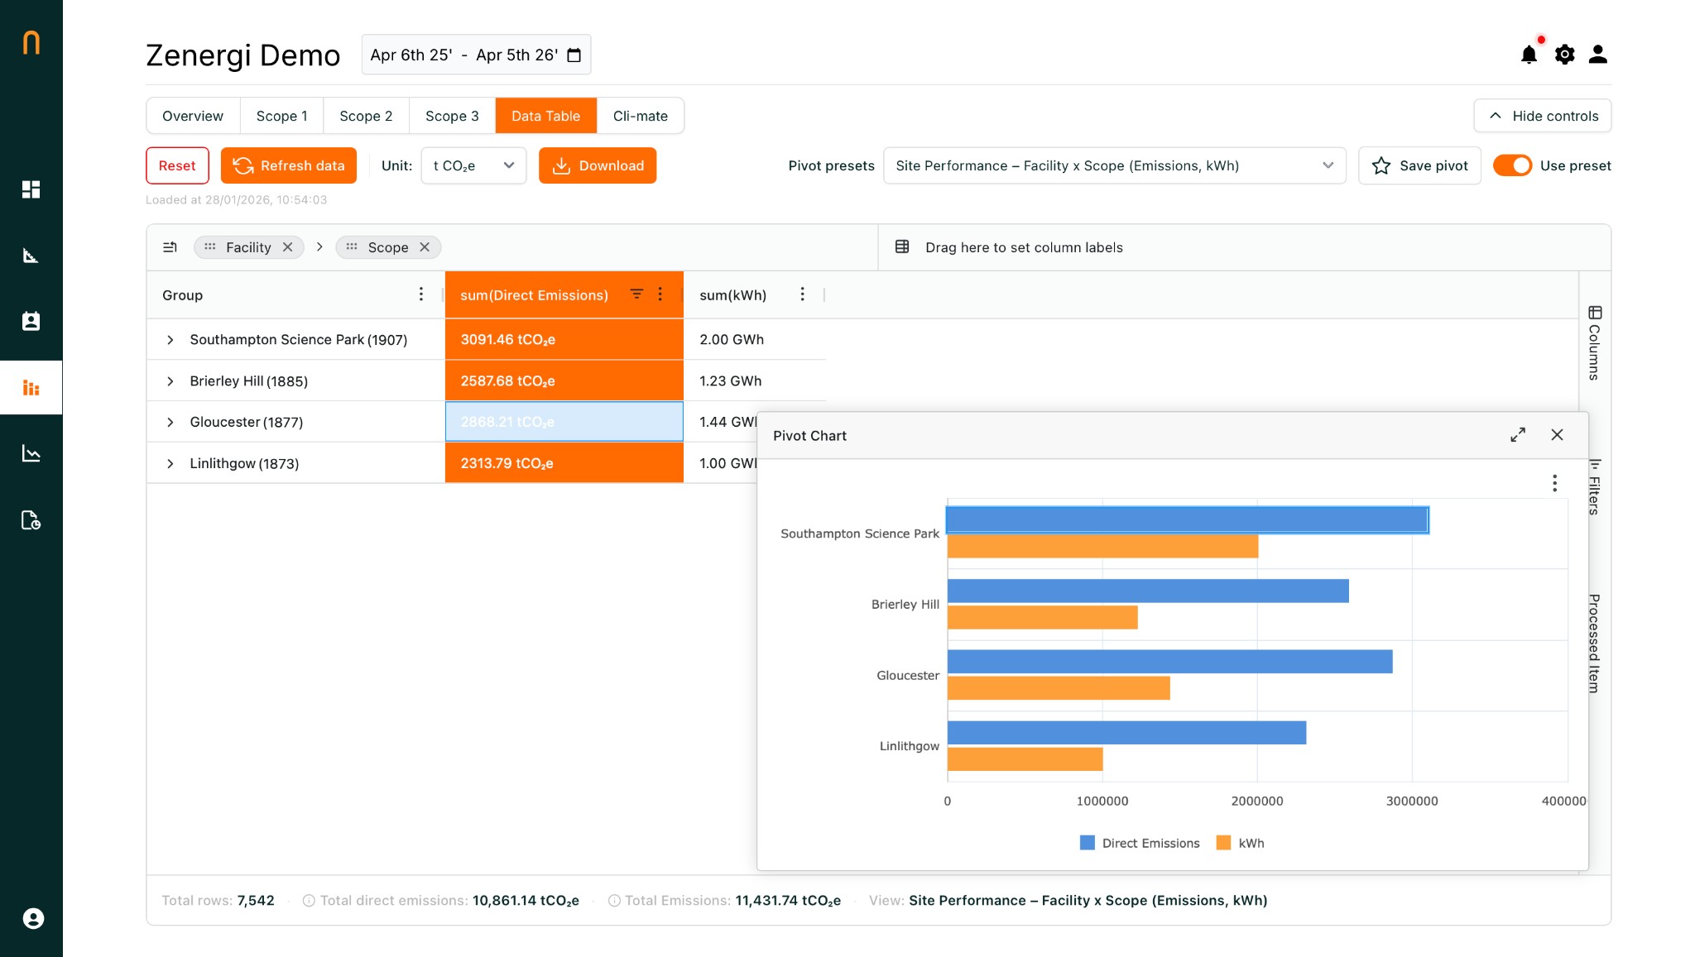This screenshot has width=1695, height=957.
Task: Open the Cli-mate tab
Action: pyautogui.click(x=640, y=116)
